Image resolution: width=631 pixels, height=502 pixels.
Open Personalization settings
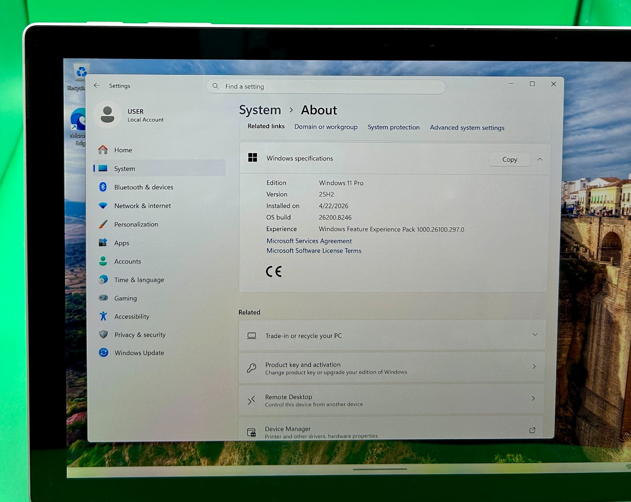click(x=159, y=224)
